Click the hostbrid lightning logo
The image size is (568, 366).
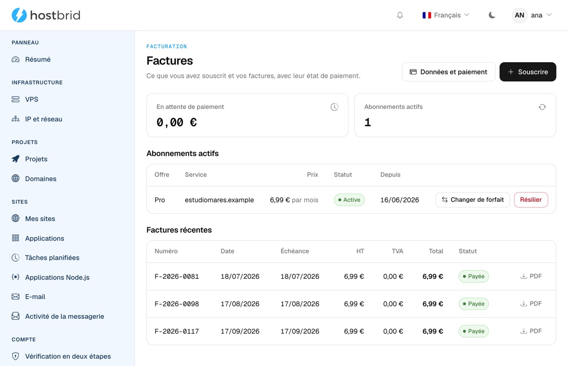coord(19,15)
